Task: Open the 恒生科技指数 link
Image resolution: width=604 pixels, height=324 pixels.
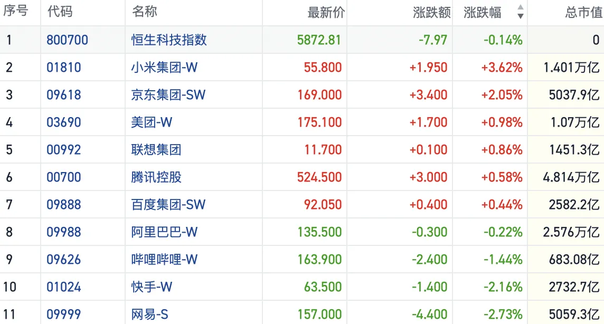Action: coord(169,40)
